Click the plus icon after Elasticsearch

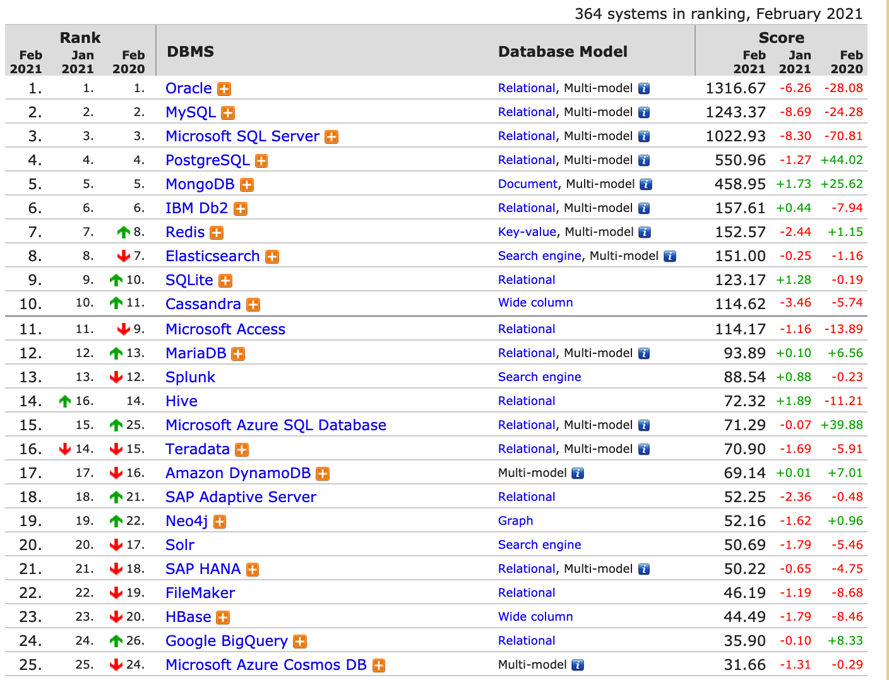(272, 257)
